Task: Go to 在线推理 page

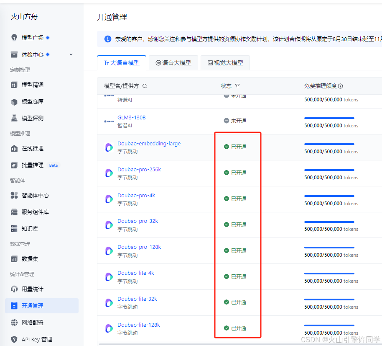Action: (x=33, y=148)
